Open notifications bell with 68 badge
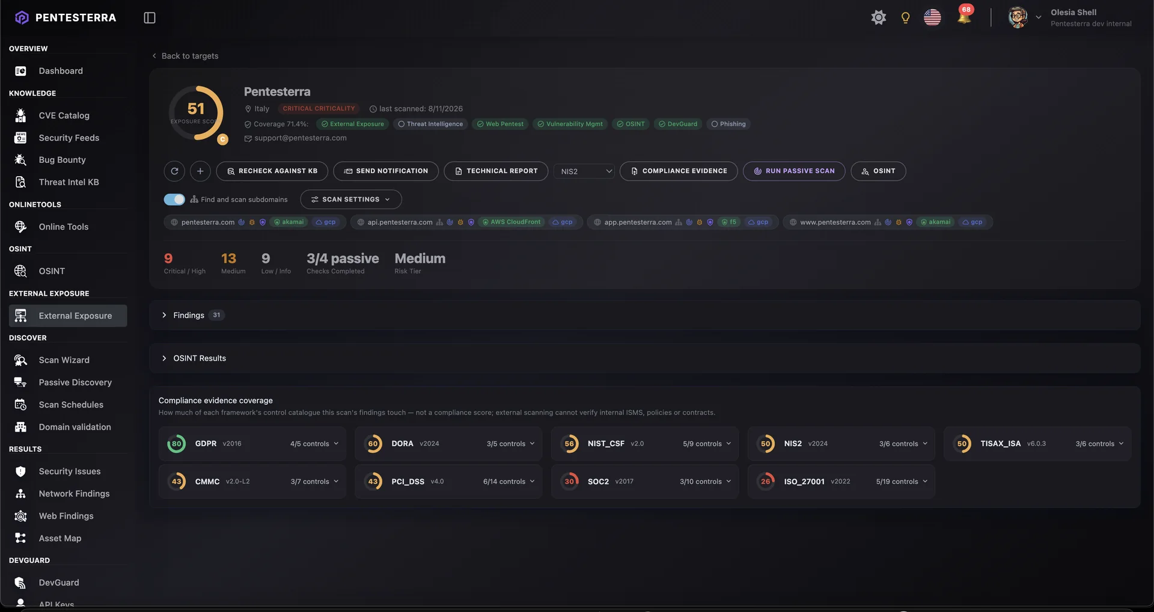This screenshot has height=612, width=1154. point(964,16)
